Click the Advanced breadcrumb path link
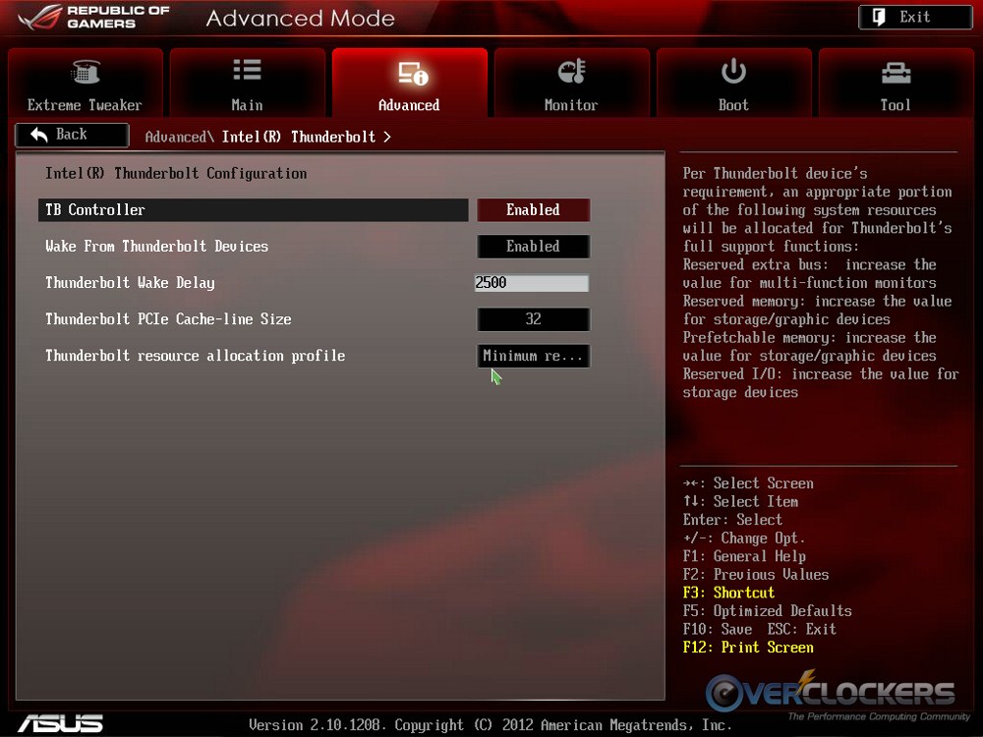 [177, 137]
